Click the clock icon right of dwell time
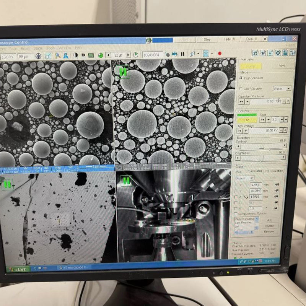The image size is (306, 306). point(136,55)
